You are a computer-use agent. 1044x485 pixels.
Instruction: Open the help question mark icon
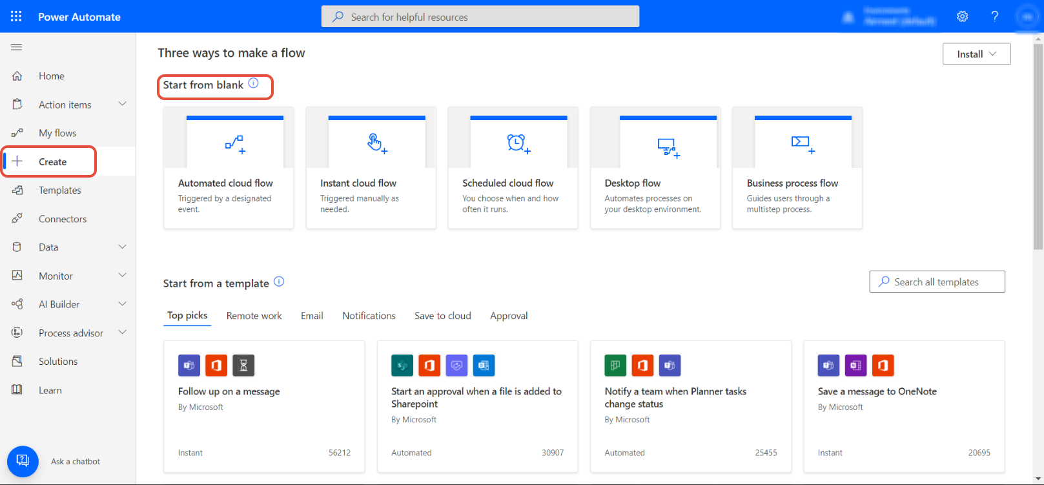(995, 17)
